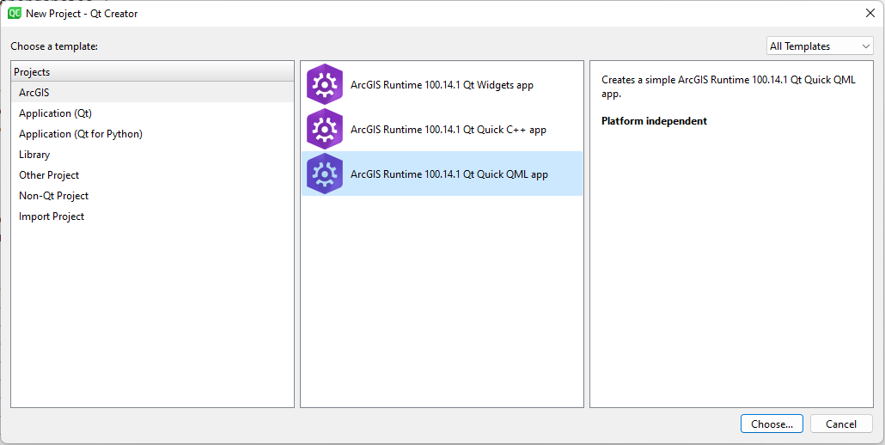Select the Application (Qt) category

tap(152, 113)
